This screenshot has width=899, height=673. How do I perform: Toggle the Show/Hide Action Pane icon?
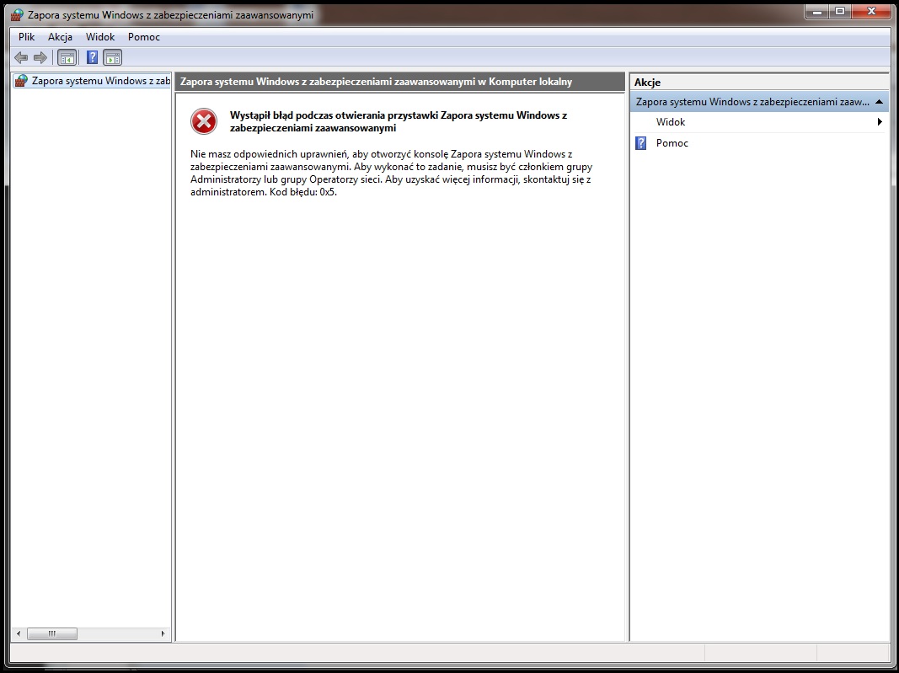pyautogui.click(x=112, y=57)
